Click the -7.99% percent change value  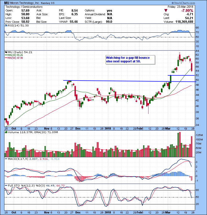pyautogui.click(x=195, y=10)
